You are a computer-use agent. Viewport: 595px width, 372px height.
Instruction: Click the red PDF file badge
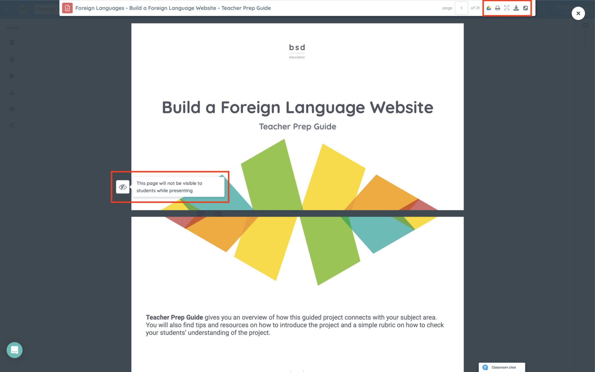pyautogui.click(x=67, y=8)
